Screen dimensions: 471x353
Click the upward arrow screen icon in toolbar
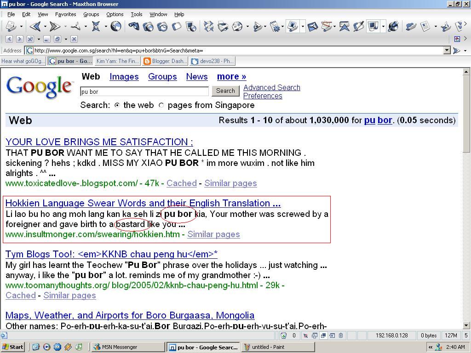click(344, 26)
